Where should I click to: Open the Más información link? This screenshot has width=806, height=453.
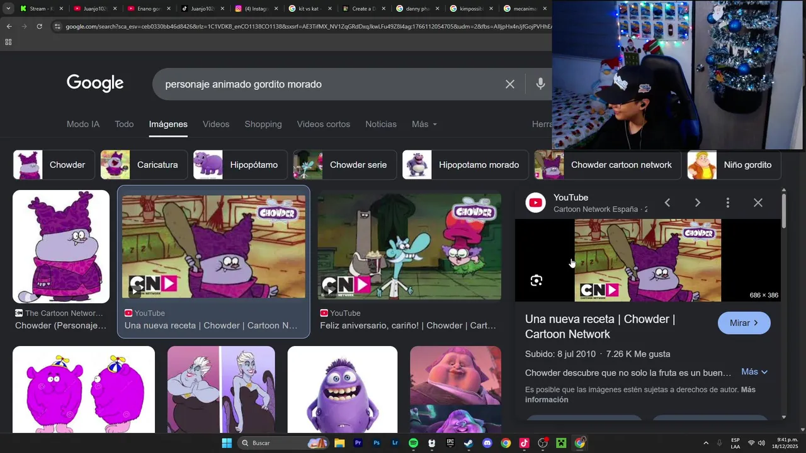click(x=640, y=394)
